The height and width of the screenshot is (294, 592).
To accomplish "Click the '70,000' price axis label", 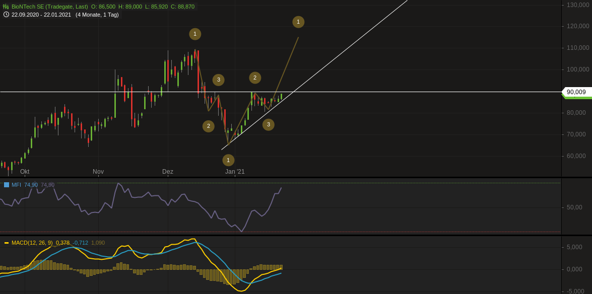I will pyautogui.click(x=576, y=134).
